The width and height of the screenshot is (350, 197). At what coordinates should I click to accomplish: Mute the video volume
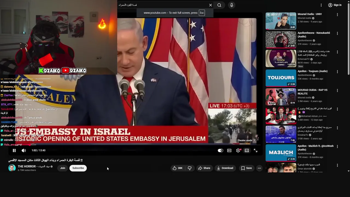click(x=24, y=150)
